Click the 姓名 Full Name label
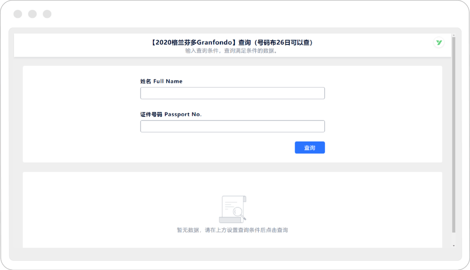 [x=161, y=81]
